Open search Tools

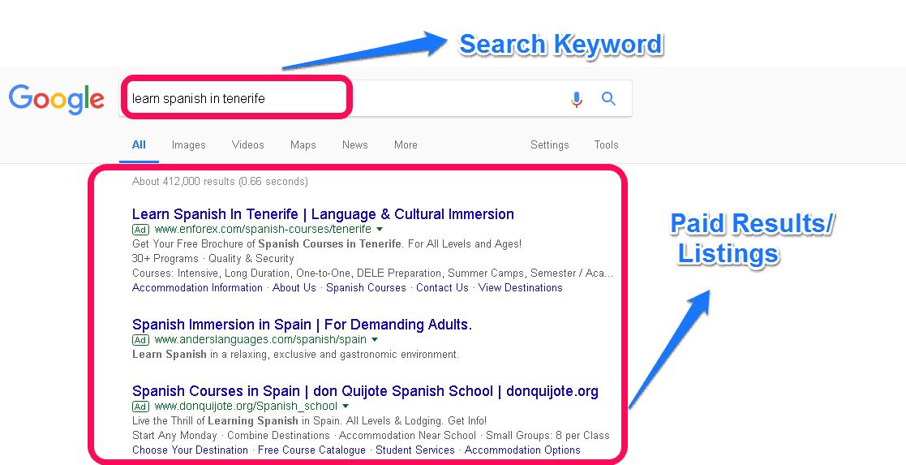pyautogui.click(x=606, y=144)
